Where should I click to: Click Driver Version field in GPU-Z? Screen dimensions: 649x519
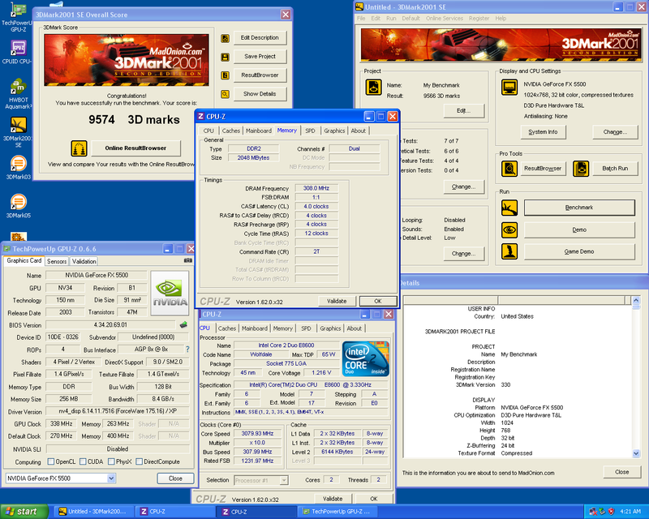[118, 411]
